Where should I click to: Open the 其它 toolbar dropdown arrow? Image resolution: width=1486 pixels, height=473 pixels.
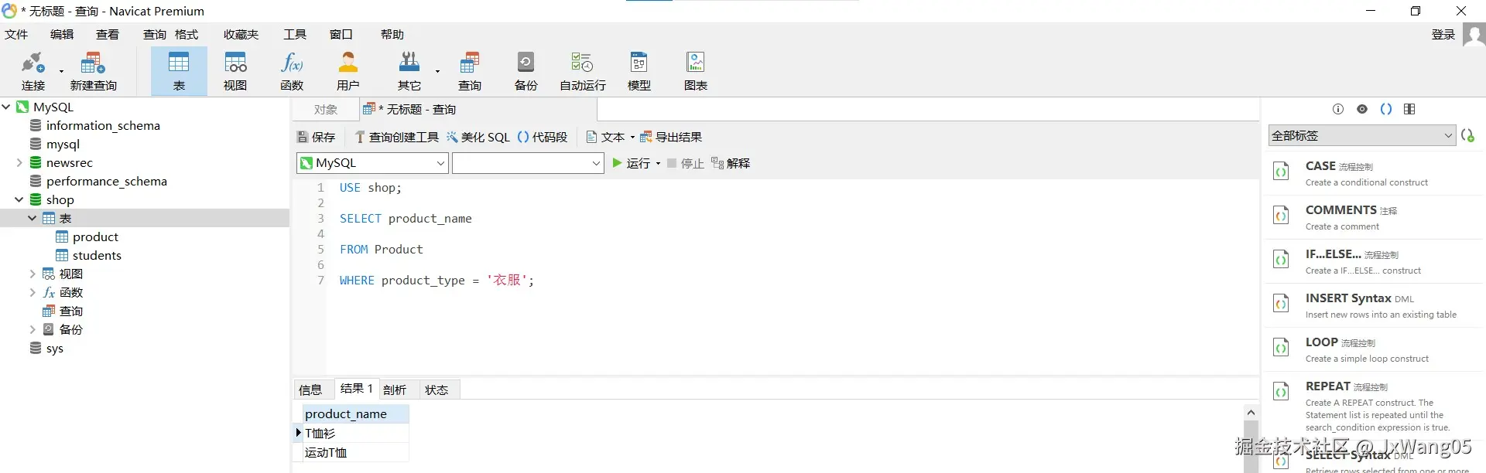click(437, 71)
